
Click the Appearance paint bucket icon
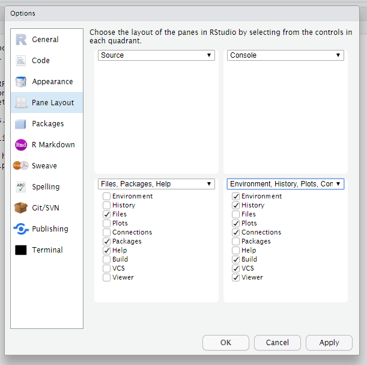tap(21, 82)
